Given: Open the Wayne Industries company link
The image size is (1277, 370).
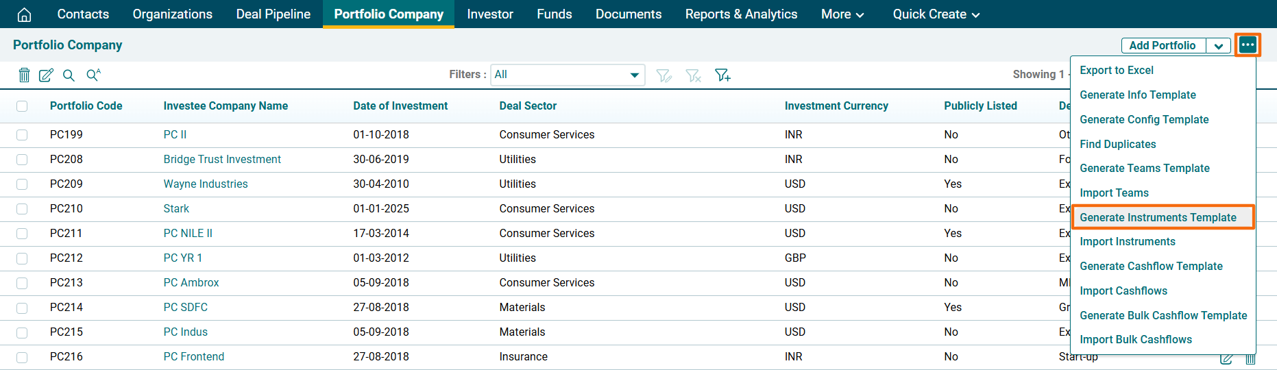Looking at the screenshot, I should click(206, 184).
